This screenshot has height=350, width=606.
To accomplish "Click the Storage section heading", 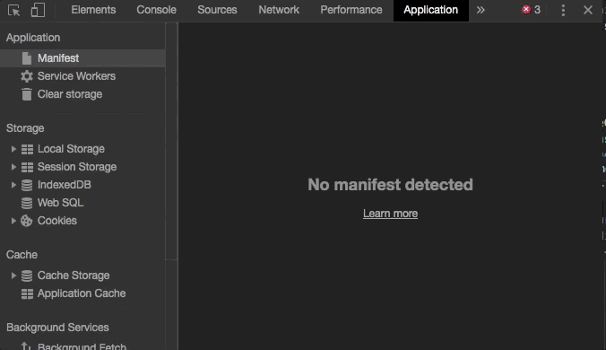I will pos(25,128).
